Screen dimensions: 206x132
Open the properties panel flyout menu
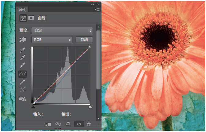(x=97, y=10)
